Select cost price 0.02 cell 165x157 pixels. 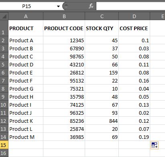pyautogui.click(x=134, y=113)
